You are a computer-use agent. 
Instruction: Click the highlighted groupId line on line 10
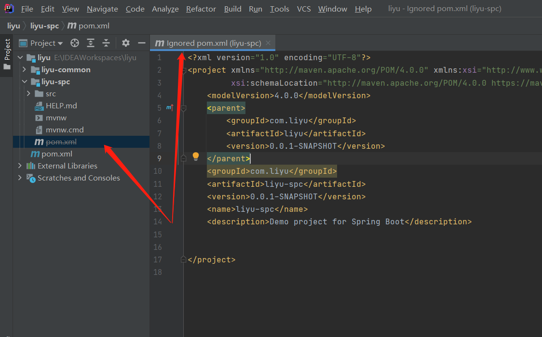[271, 171]
